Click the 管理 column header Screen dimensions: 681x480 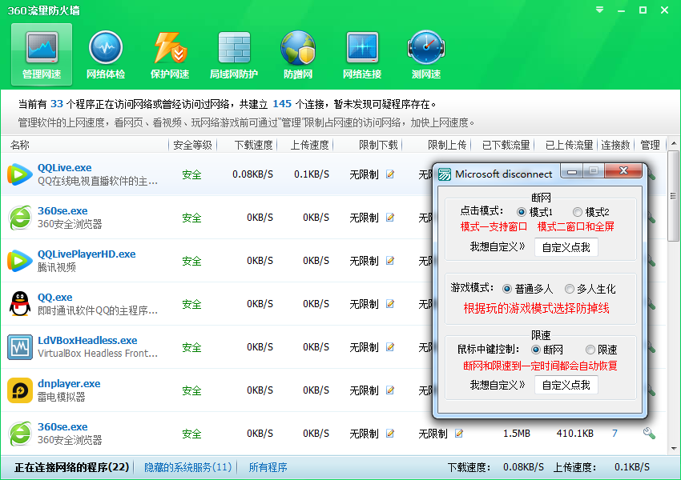pos(651,145)
